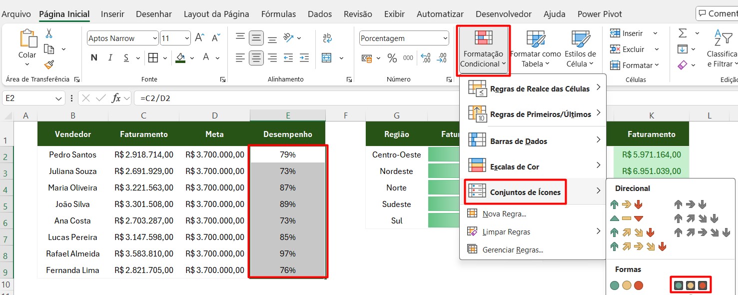Open Regras de Primeiros/Últimos submenu
This screenshot has width=738, height=295.
[x=533, y=114]
